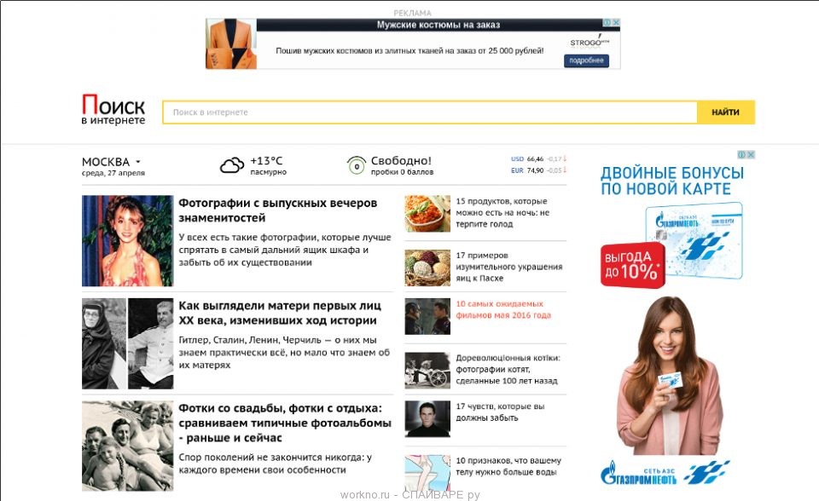Screen dimensions: 819x501
Task: Close the top banner ad via X icon
Action: tap(615, 24)
